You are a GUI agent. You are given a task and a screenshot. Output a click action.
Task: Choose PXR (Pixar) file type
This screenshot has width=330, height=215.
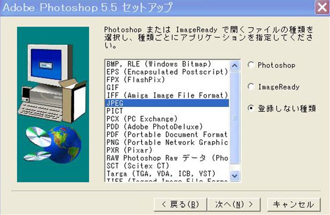(167, 150)
